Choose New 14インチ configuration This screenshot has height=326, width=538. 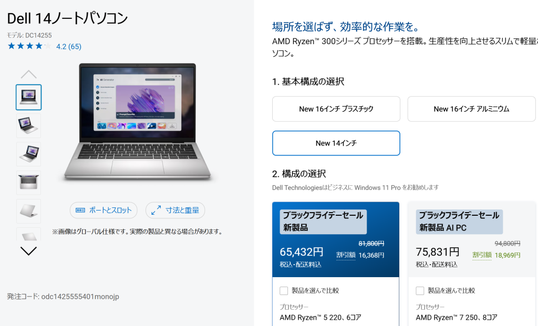[x=336, y=143]
